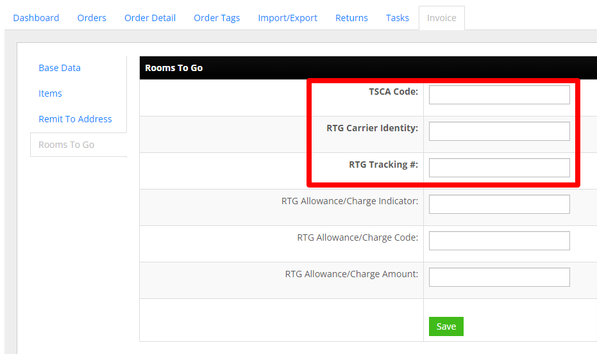The width and height of the screenshot is (597, 354).
Task: Open the Order Tags tab
Action: click(x=217, y=18)
